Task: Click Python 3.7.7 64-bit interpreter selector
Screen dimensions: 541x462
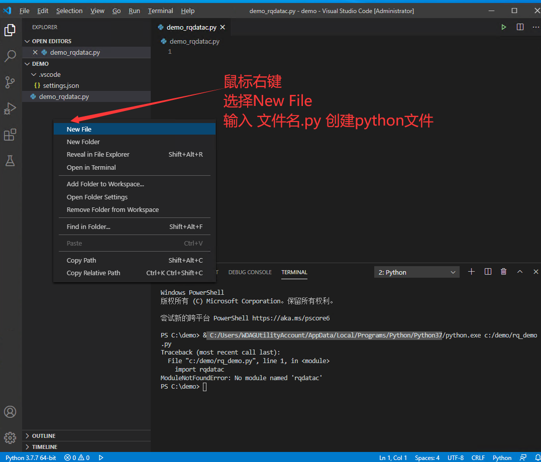Action: (31, 457)
